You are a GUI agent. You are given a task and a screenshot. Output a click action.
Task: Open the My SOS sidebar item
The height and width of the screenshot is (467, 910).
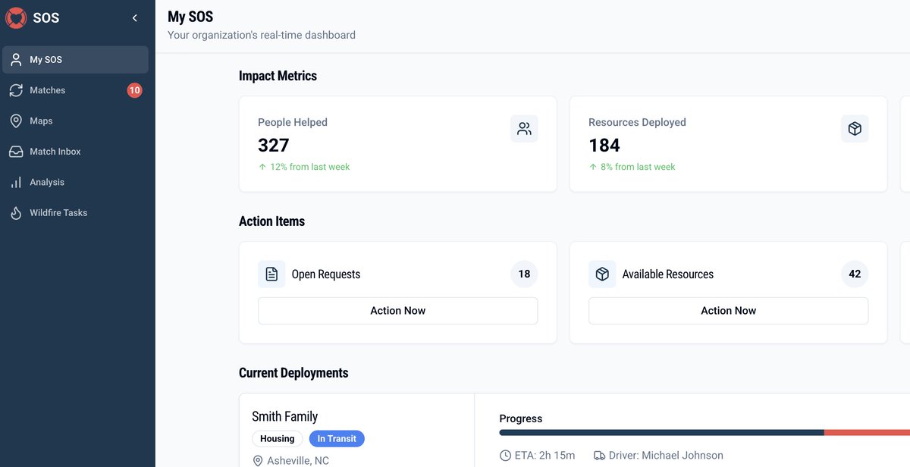point(75,60)
